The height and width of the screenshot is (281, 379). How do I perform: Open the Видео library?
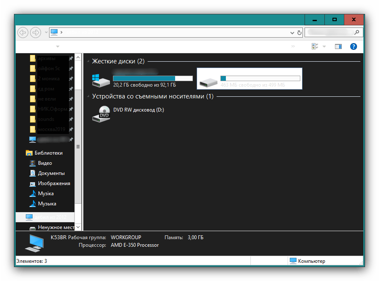coord(45,163)
